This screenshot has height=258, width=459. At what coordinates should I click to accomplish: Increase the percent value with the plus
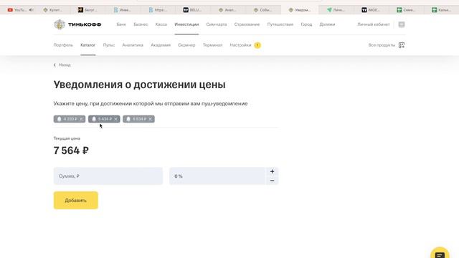click(x=272, y=172)
